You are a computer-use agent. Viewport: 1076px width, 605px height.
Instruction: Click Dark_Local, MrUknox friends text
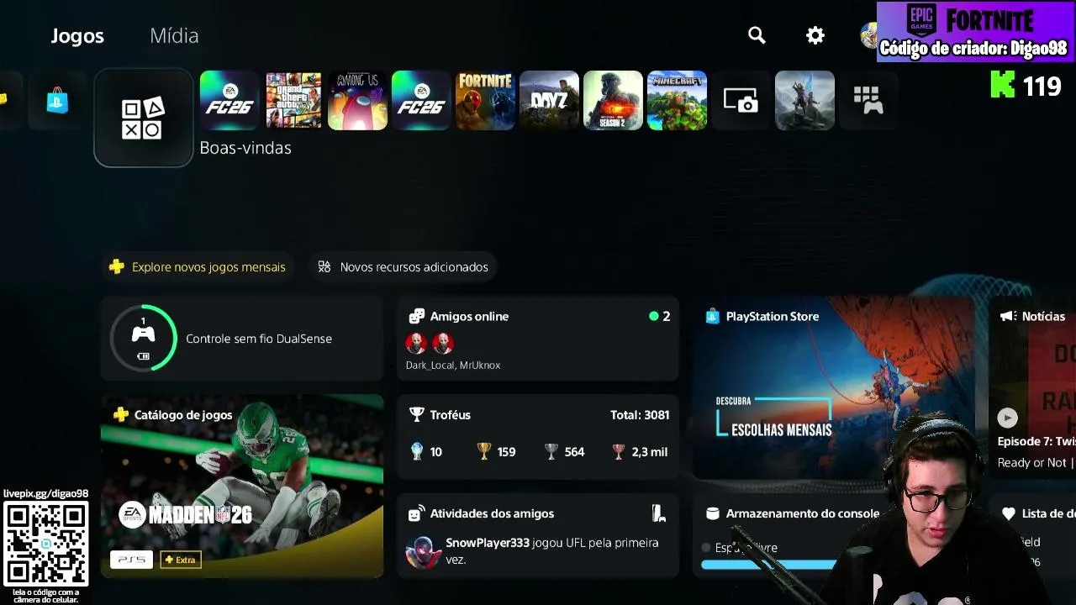[453, 366]
